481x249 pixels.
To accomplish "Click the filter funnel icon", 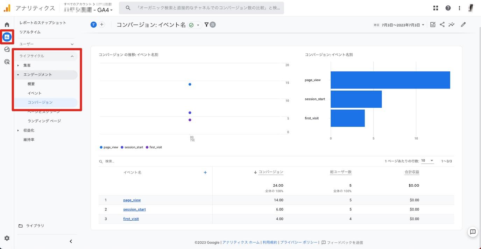I will tap(206, 24).
